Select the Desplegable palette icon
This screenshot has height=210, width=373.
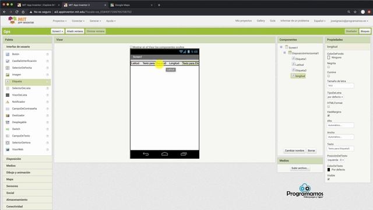8,123
